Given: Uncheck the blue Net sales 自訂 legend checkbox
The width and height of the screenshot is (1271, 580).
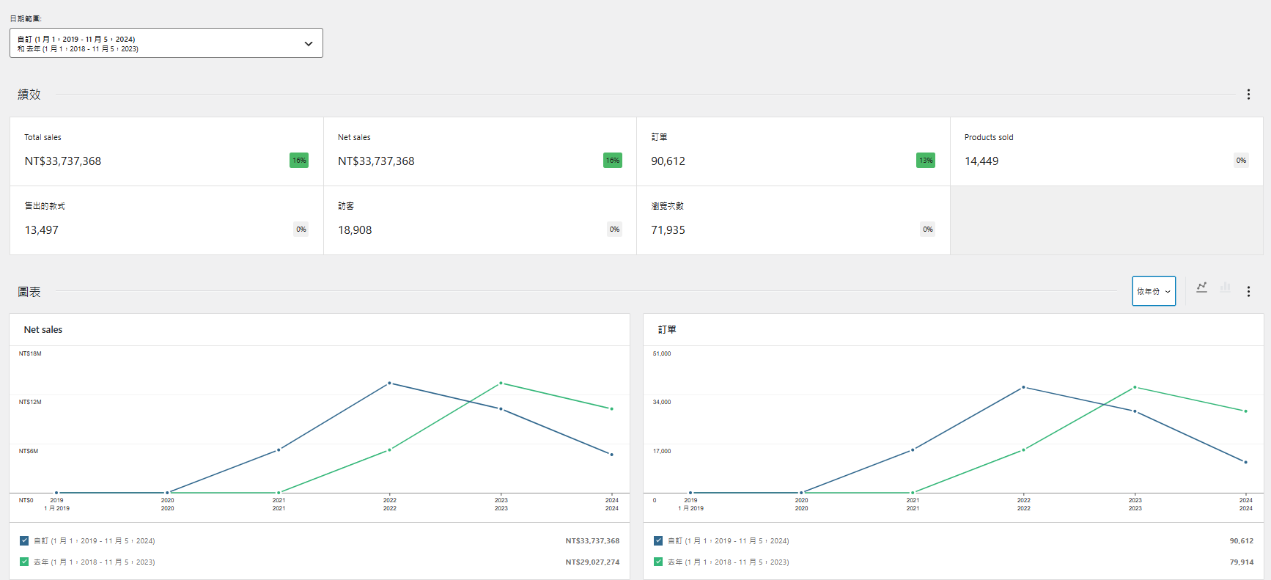Looking at the screenshot, I should tap(24, 541).
